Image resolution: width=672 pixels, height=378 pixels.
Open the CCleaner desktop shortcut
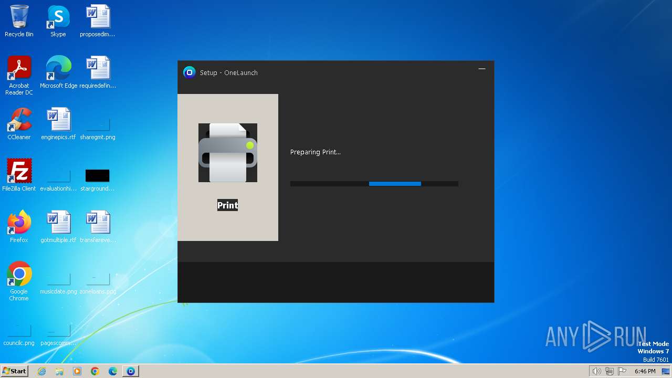pos(19,123)
